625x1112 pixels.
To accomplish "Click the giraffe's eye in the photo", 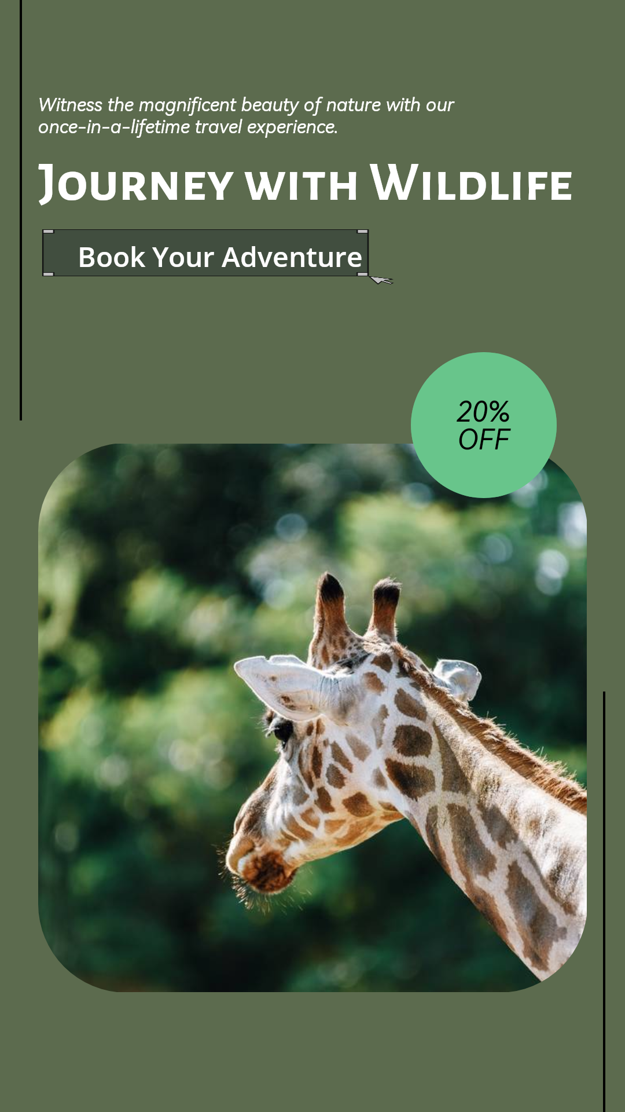I will click(282, 729).
